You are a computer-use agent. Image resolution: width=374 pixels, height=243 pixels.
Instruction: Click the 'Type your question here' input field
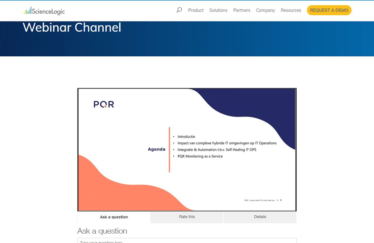point(187,241)
